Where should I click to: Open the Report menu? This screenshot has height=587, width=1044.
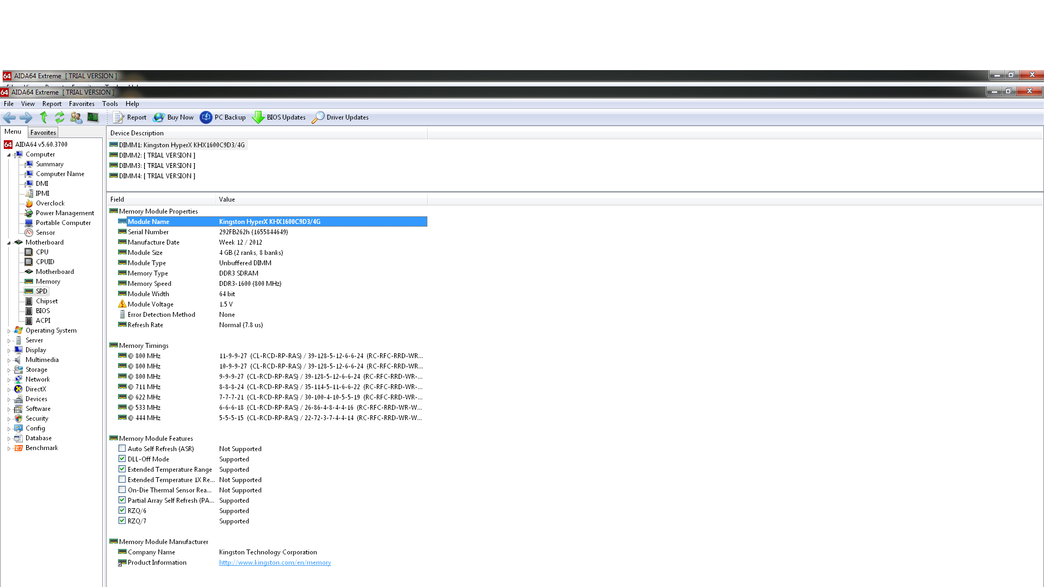pos(52,104)
